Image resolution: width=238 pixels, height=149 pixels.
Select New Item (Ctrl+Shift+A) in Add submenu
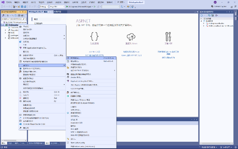pos(91,58)
